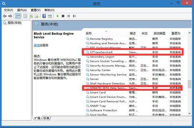Switch to the 扩展 tab

click(x=37, y=118)
